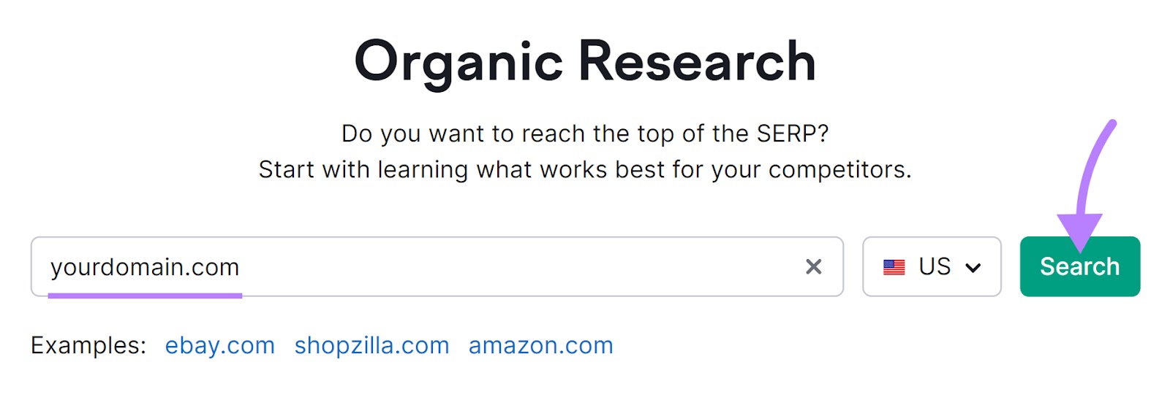Screen dimensions: 1170x397
Task: Click the word "Research" in the title
Action: tap(697, 61)
